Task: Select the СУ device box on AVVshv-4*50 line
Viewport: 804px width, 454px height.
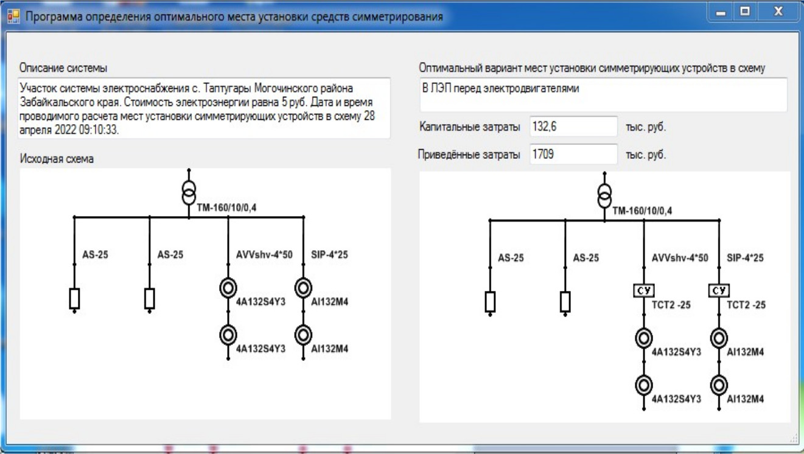Action: click(x=643, y=291)
